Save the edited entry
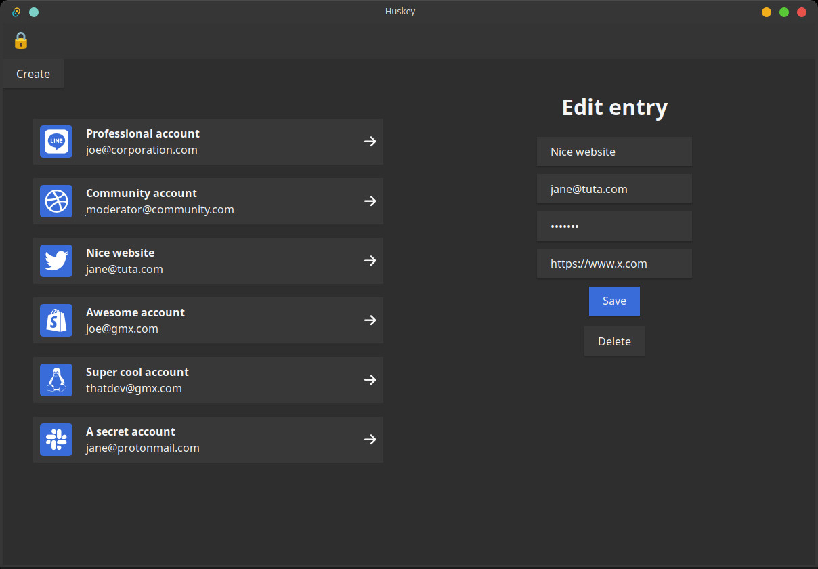This screenshot has height=569, width=818. [614, 301]
